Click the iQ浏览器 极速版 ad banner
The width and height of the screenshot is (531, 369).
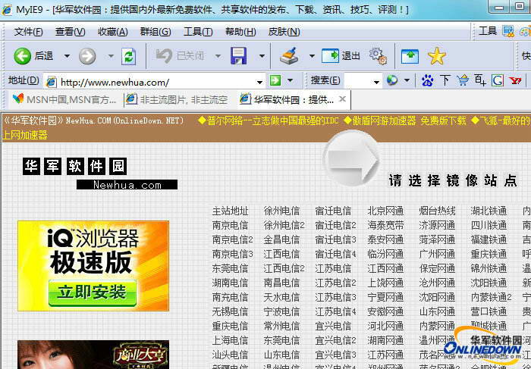tap(93, 266)
